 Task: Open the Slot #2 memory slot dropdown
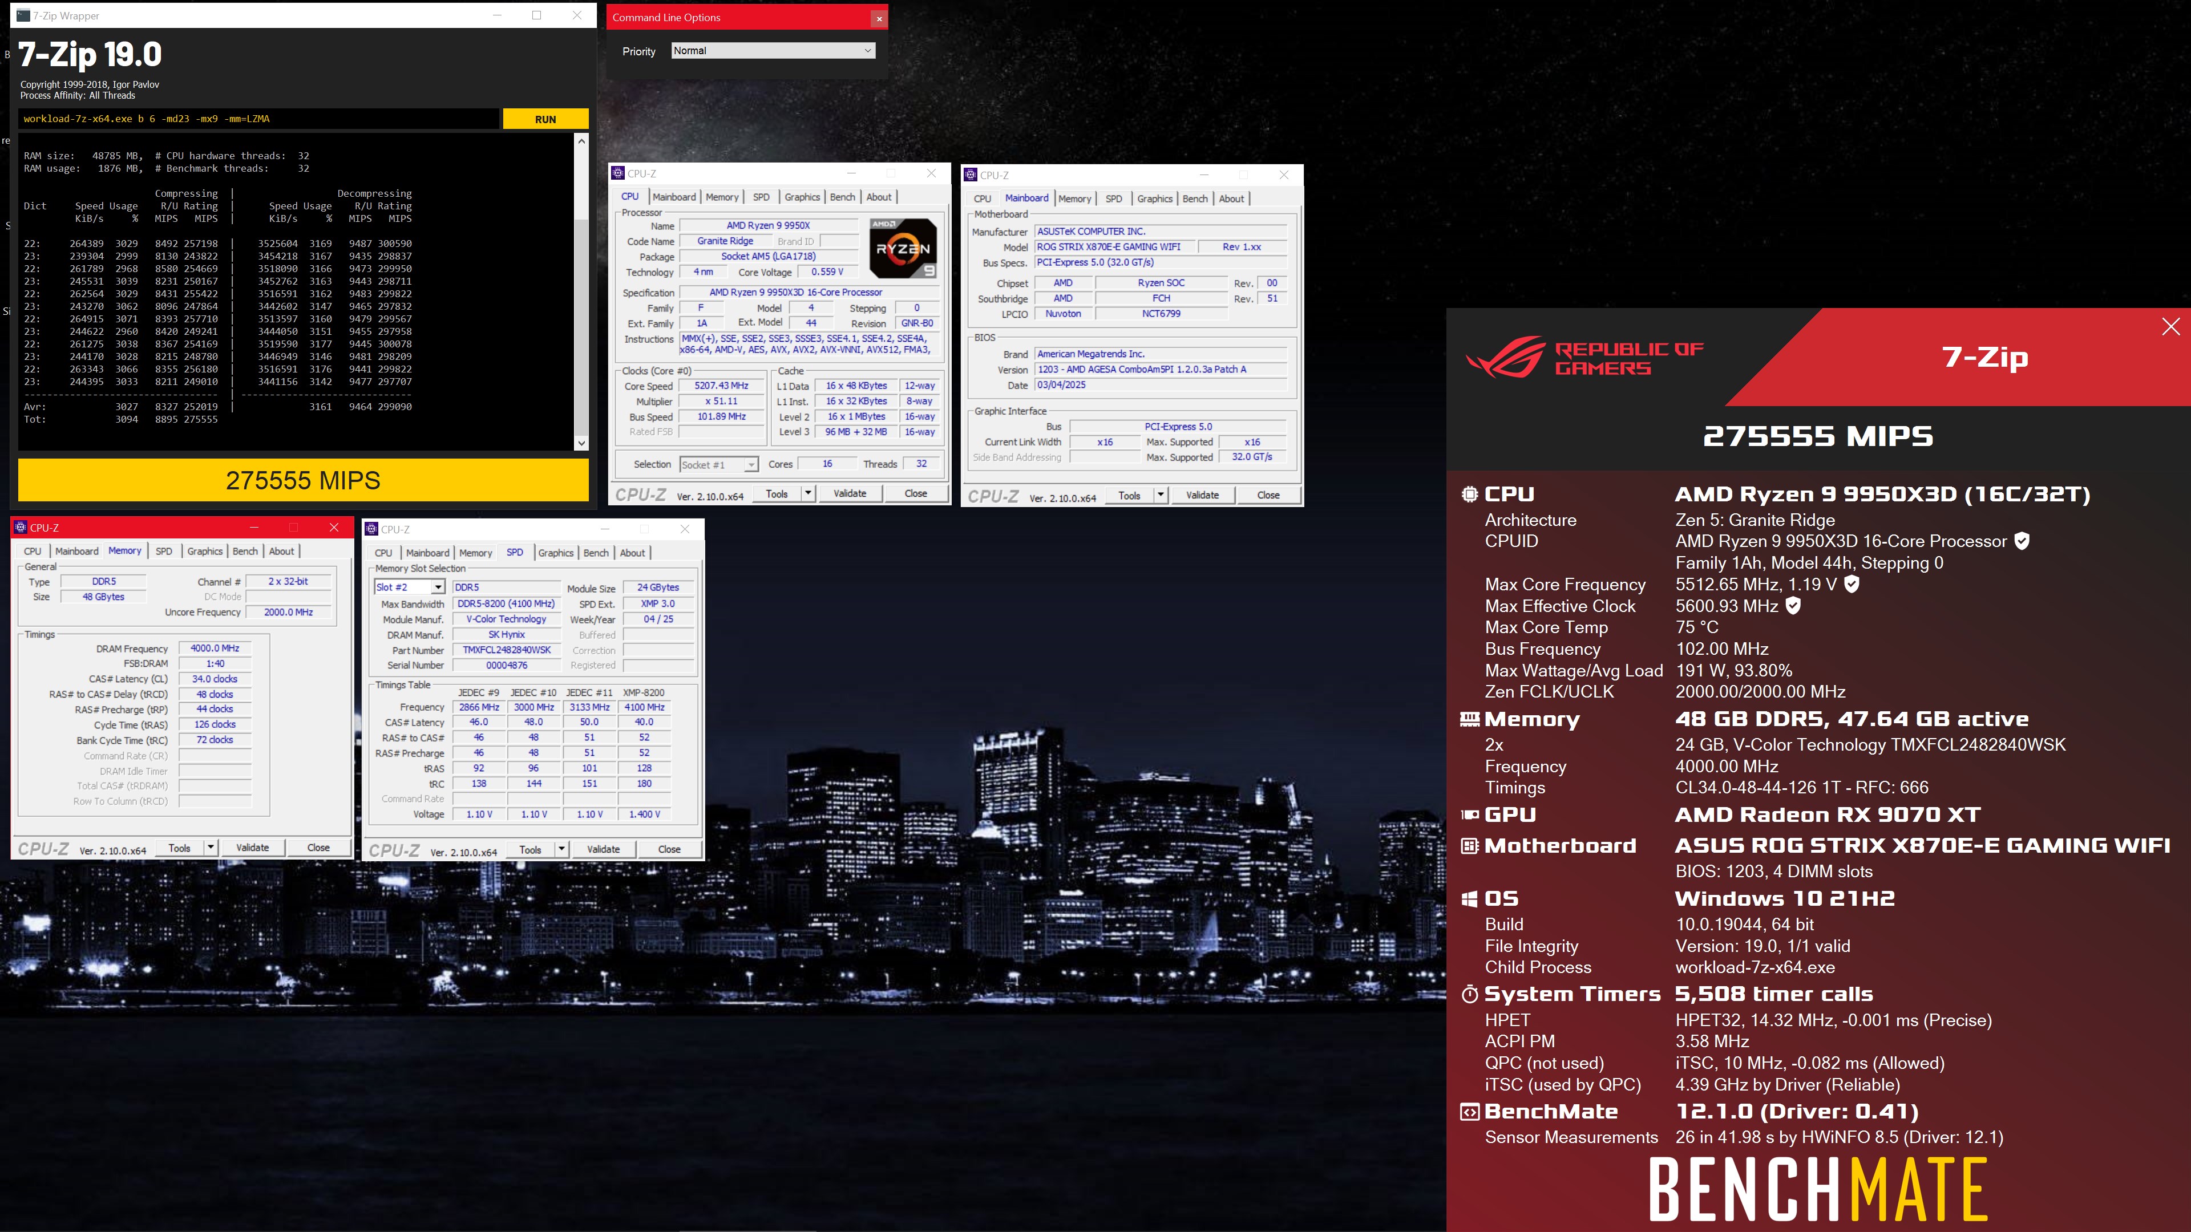point(410,587)
